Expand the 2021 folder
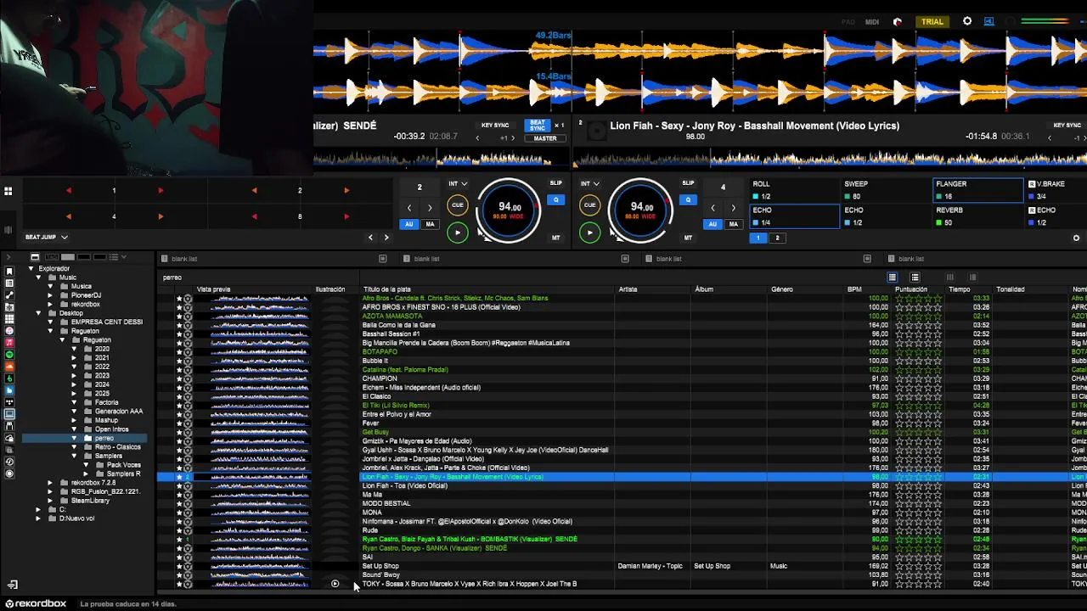This screenshot has height=611, width=1087. (x=74, y=358)
